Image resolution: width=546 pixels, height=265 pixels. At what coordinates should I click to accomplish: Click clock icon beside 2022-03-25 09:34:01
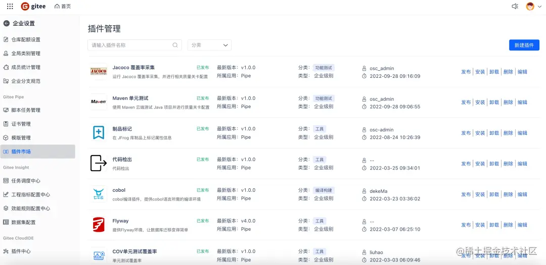pos(364,168)
